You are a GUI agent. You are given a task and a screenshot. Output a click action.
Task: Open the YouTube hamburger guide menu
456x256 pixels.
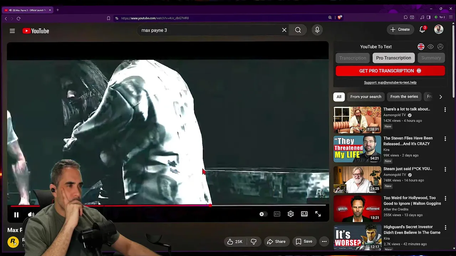click(x=12, y=31)
